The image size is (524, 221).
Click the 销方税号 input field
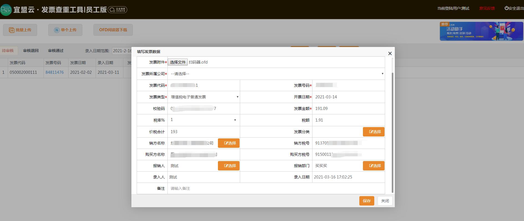pyautogui.click(x=349, y=143)
